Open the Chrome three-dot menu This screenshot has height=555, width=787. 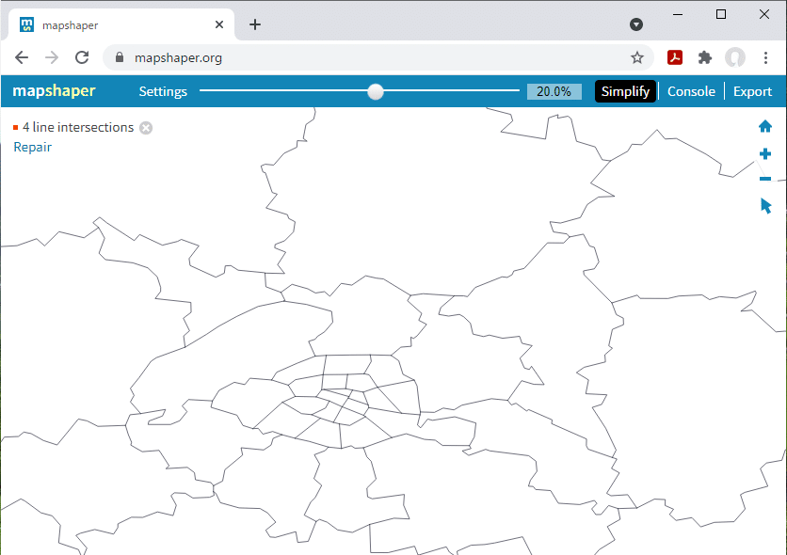click(765, 57)
